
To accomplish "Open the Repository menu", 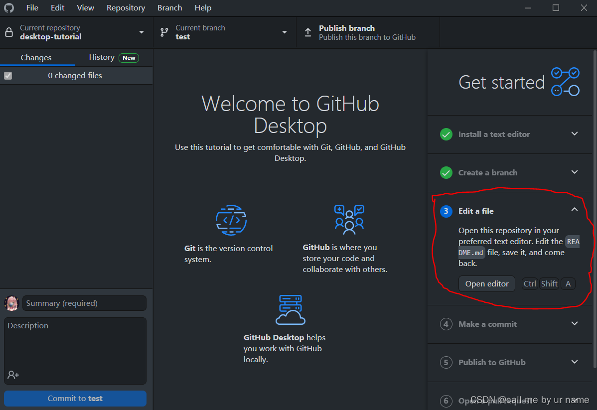I will pos(126,8).
